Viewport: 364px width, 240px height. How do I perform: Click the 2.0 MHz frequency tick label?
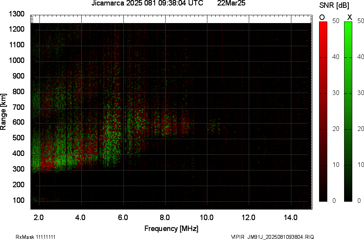tap(39, 217)
